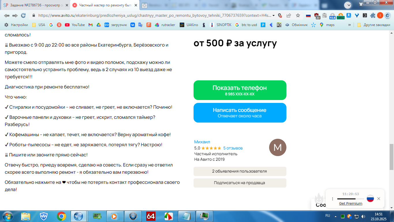Click the progress bar on Get Premium widget
394x222 pixels.
pos(350,199)
